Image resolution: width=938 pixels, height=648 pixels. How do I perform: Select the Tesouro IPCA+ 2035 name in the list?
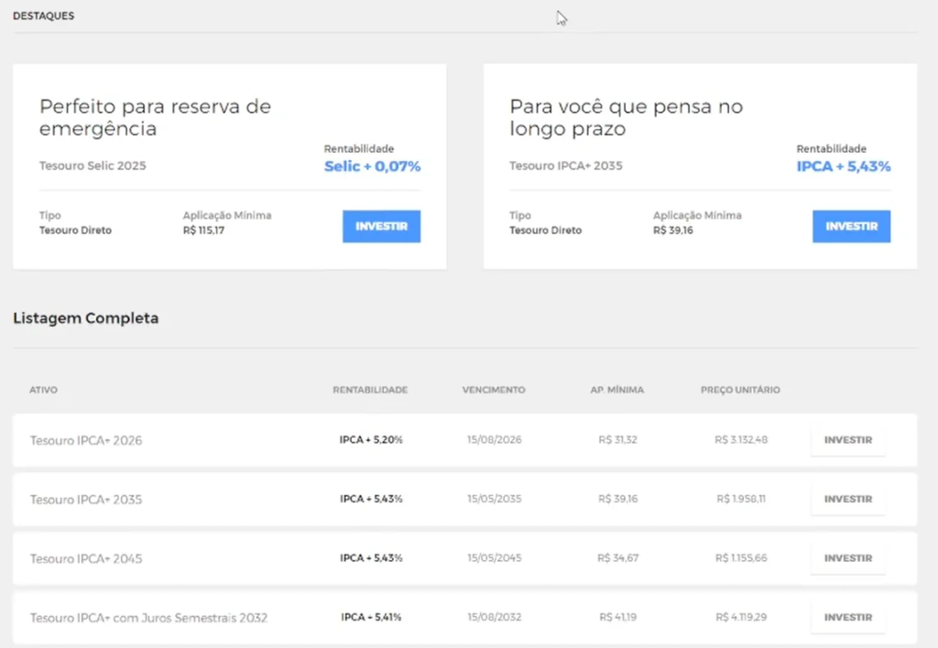click(86, 500)
